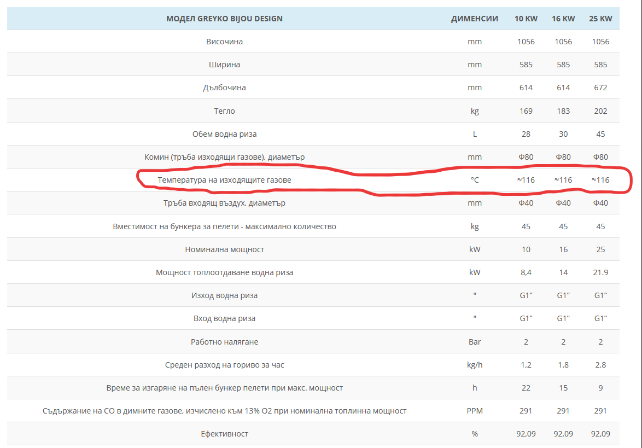Image resolution: width=642 pixels, height=448 pixels.
Task: Select the 'Тегло' row label
Action: click(224, 111)
